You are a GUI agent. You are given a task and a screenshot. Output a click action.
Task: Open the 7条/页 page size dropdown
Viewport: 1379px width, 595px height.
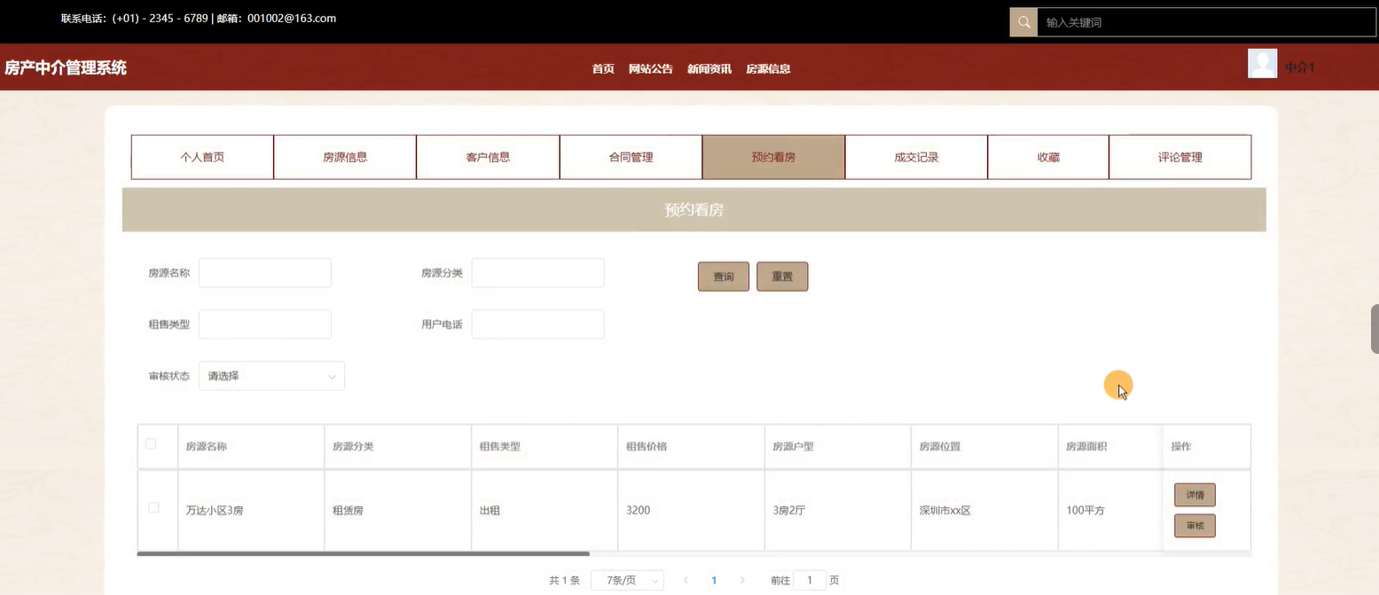click(x=627, y=581)
